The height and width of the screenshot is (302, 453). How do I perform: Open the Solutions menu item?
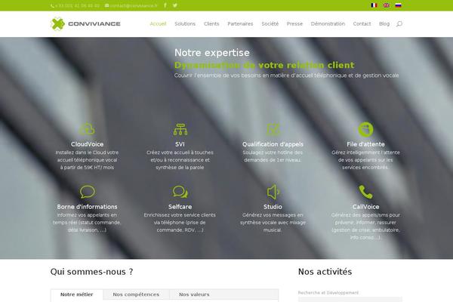coord(185,23)
